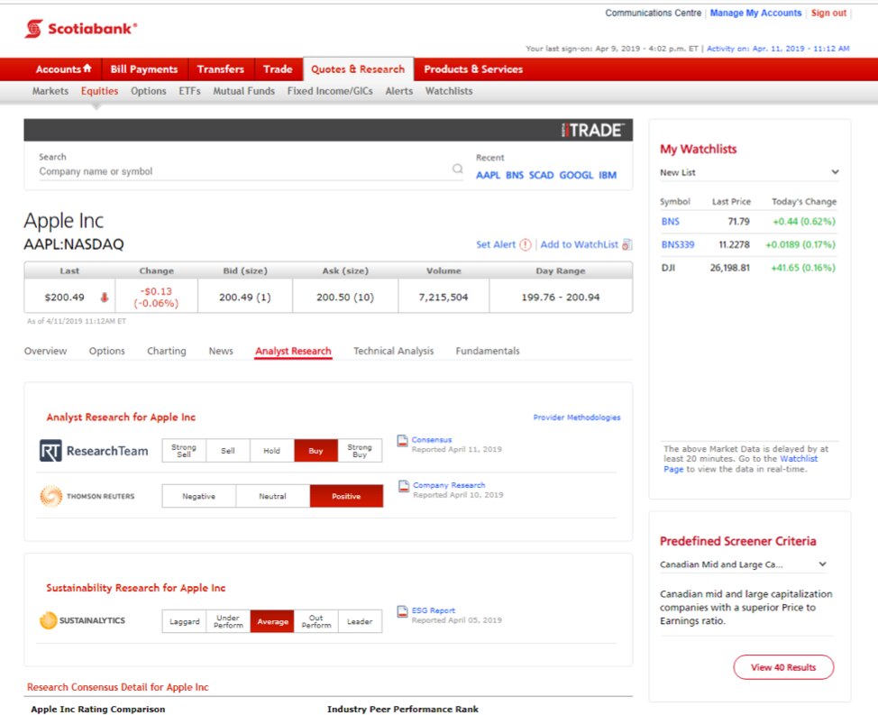Go to the Mutual Funds submenu
878x715 pixels.
(243, 91)
